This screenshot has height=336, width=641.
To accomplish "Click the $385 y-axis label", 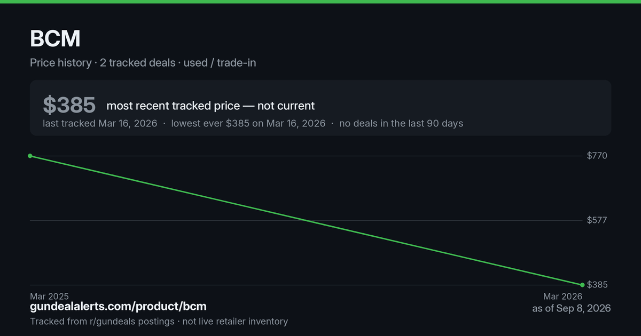I will pyautogui.click(x=597, y=285).
